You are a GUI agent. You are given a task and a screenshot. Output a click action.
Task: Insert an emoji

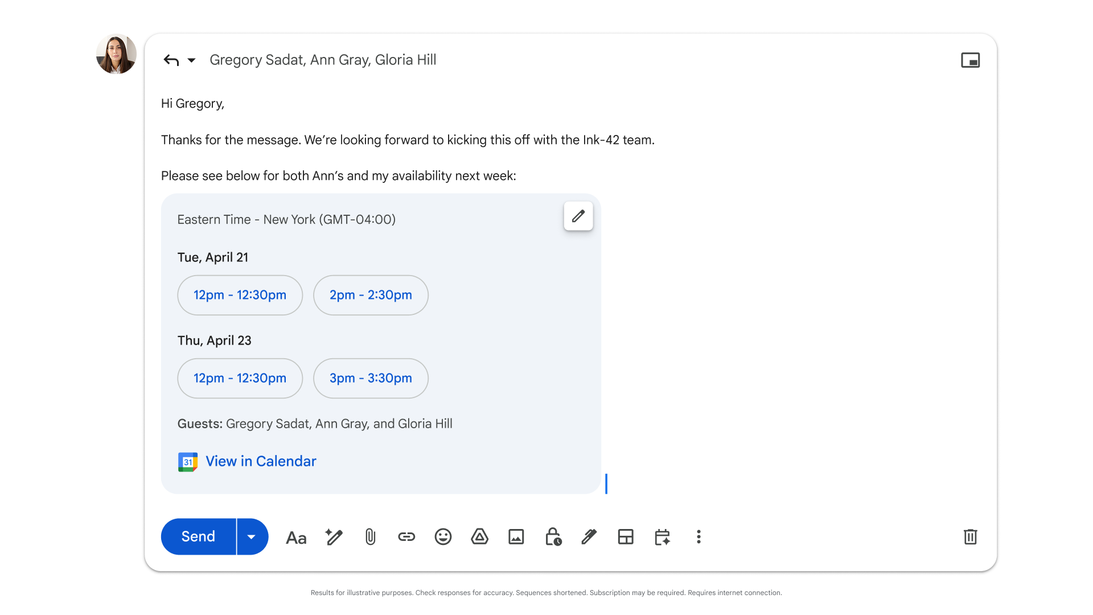pyautogui.click(x=443, y=536)
